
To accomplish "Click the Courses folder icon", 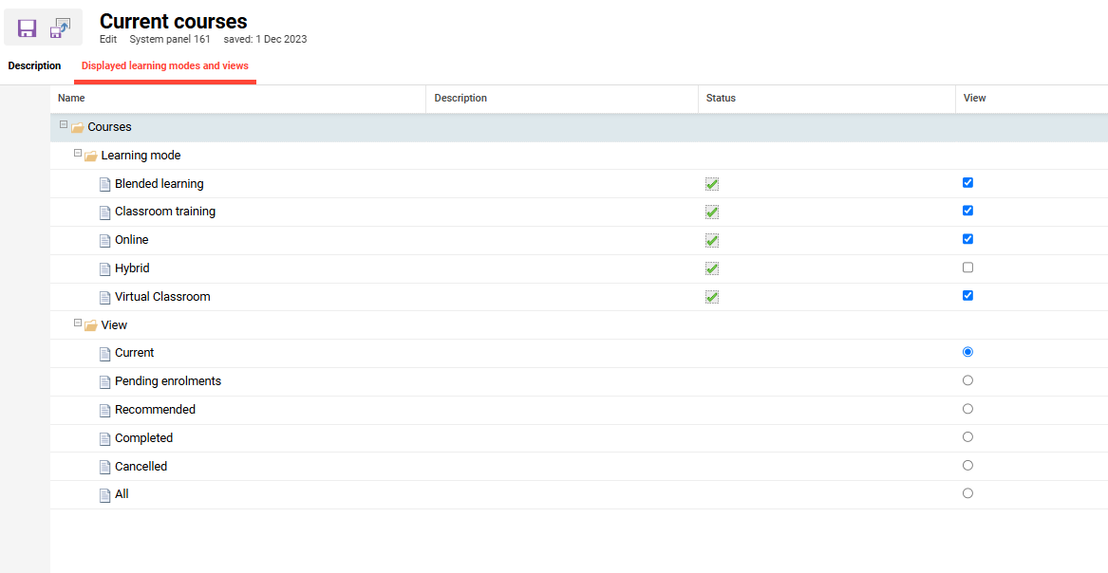I will click(x=78, y=128).
